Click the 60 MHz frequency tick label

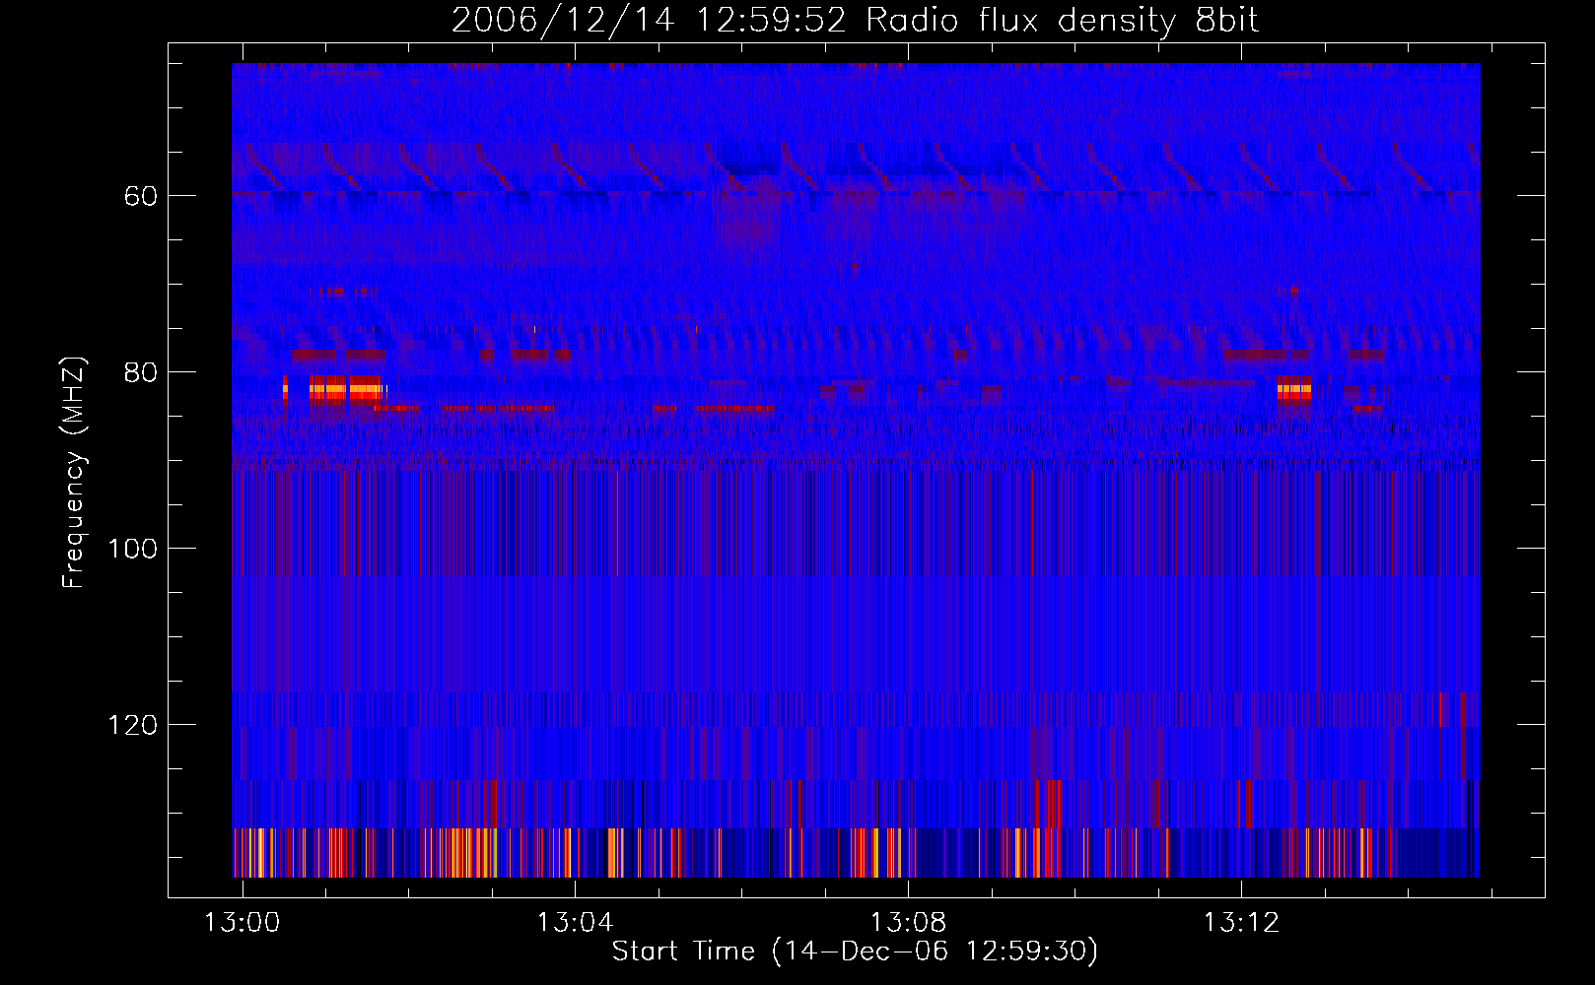[141, 196]
